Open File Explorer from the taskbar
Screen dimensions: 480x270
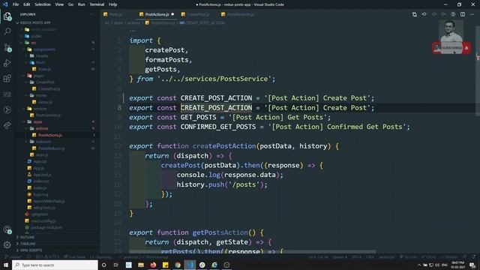[141, 265]
